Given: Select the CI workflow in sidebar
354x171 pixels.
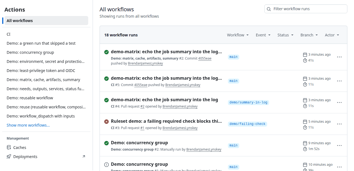Looking at the screenshot, I should [46, 34].
